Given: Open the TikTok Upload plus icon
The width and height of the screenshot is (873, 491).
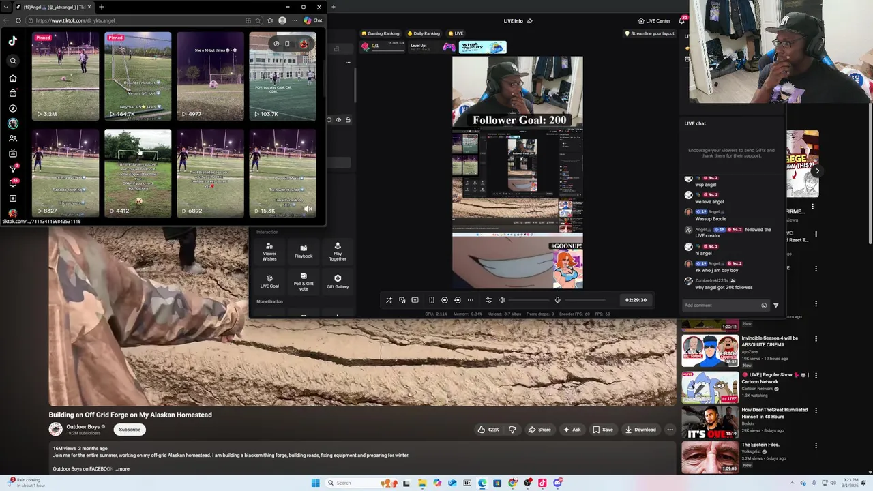Looking at the screenshot, I should click(13, 198).
